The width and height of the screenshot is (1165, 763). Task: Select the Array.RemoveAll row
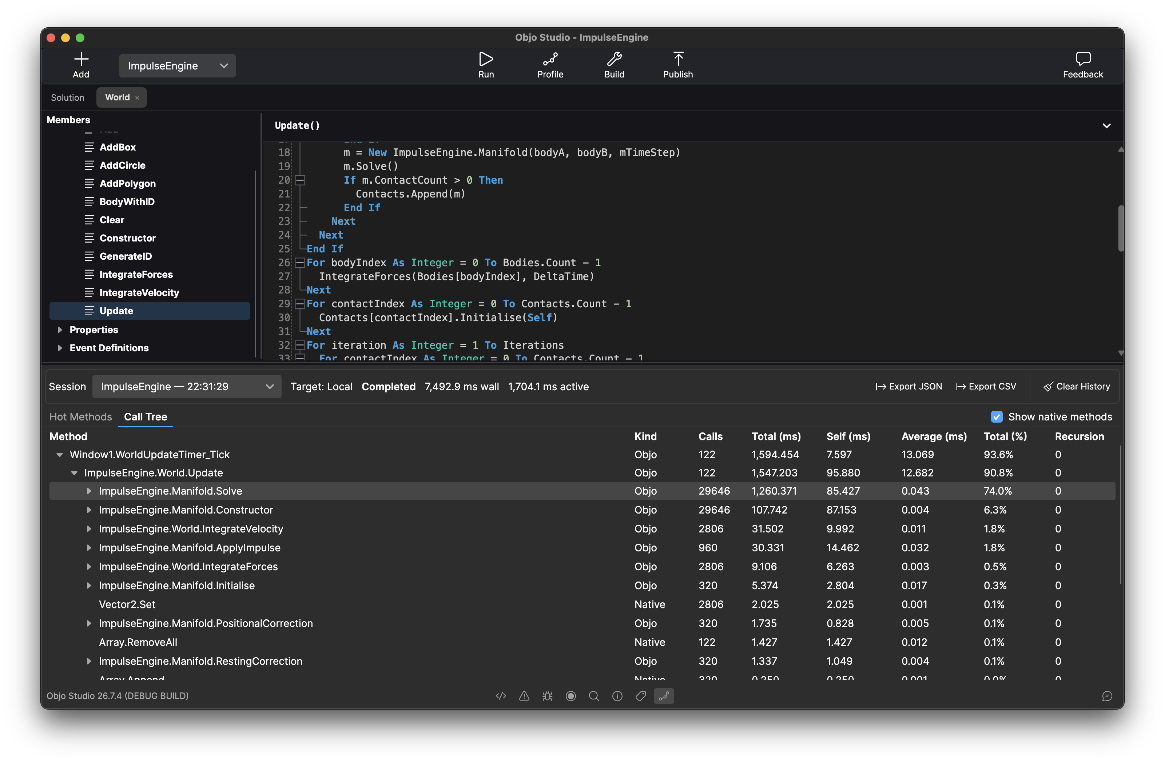point(582,642)
